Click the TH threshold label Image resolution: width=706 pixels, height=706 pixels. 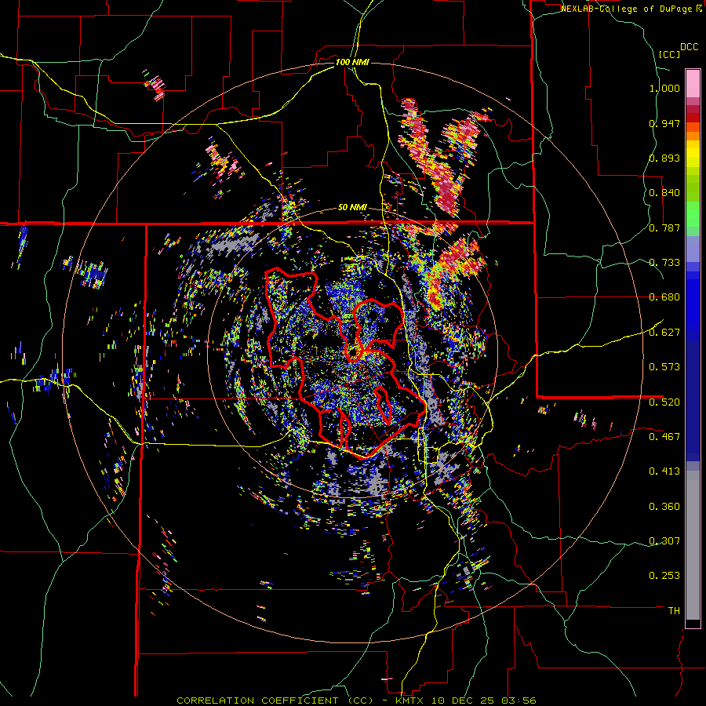[674, 611]
